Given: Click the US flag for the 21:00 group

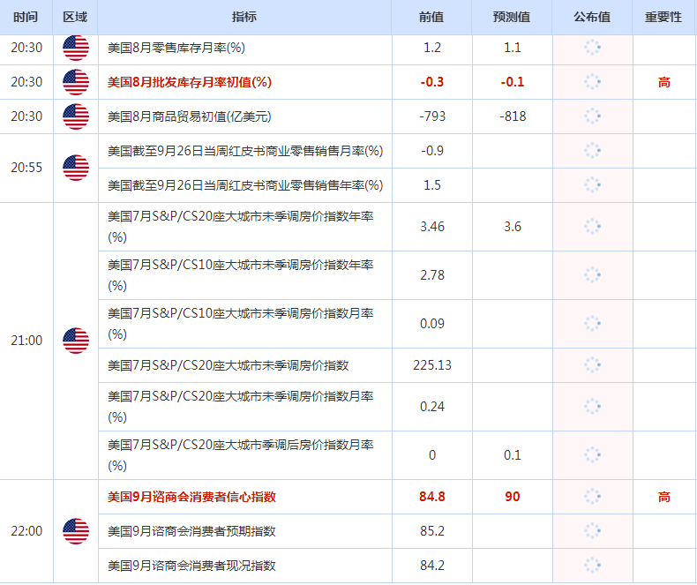Looking at the screenshot, I should tap(76, 341).
